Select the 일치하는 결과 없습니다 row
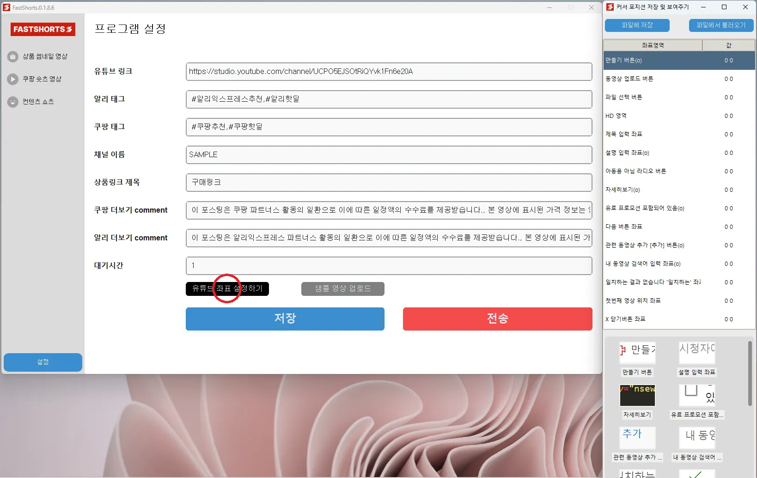Screen dimensions: 757x478 tap(679, 282)
